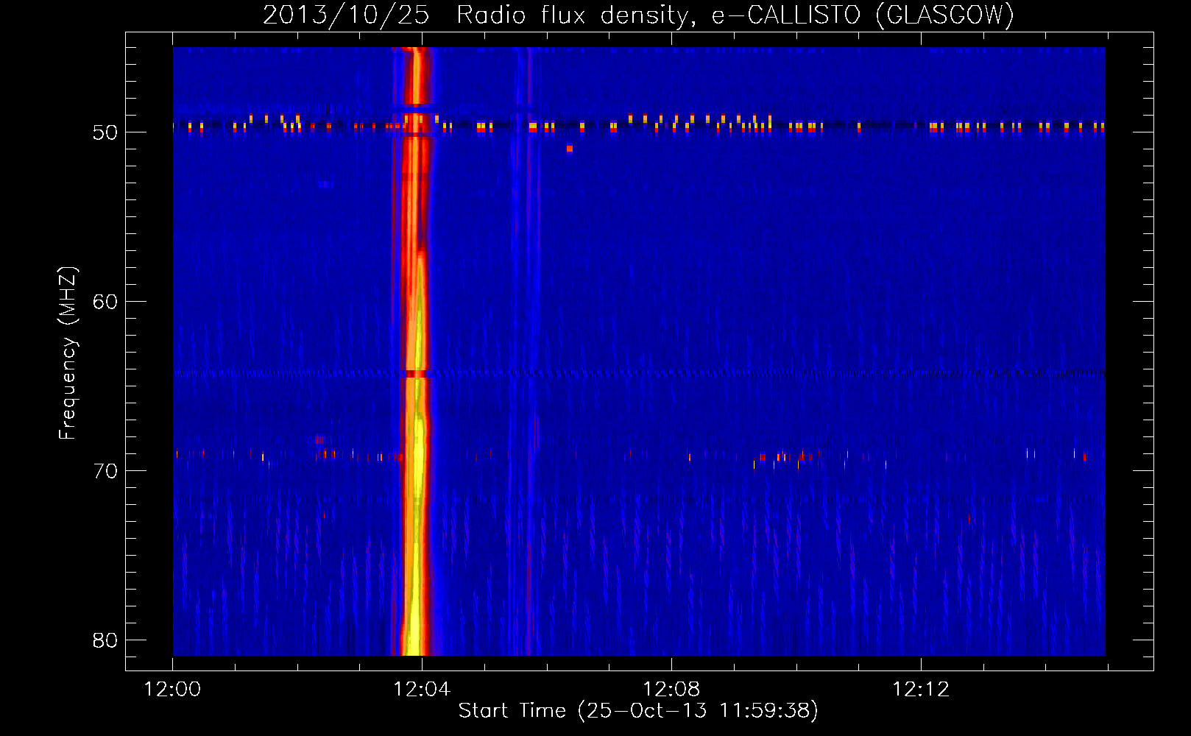Click the 12:04 time tick label
This screenshot has height=736, width=1191.
point(422,689)
